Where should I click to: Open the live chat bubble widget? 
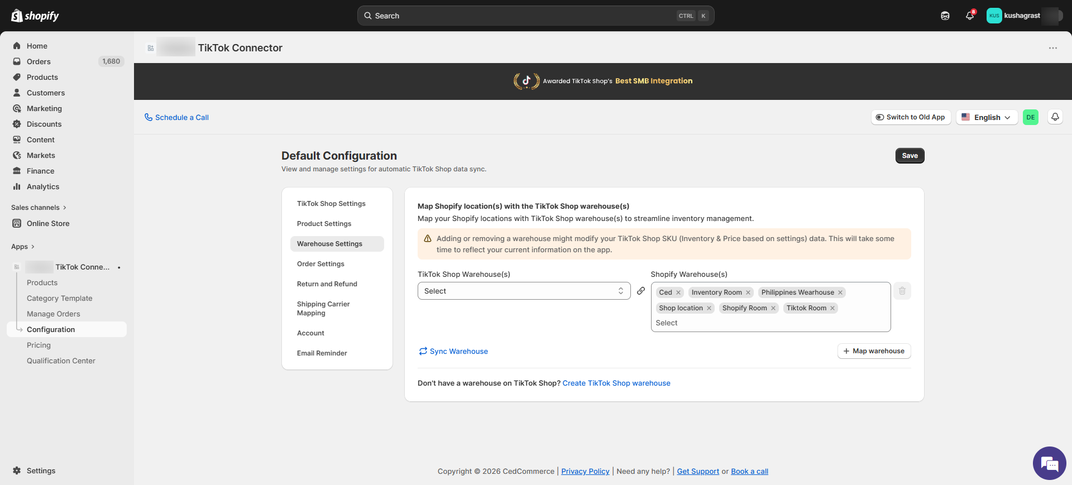pos(1049,463)
